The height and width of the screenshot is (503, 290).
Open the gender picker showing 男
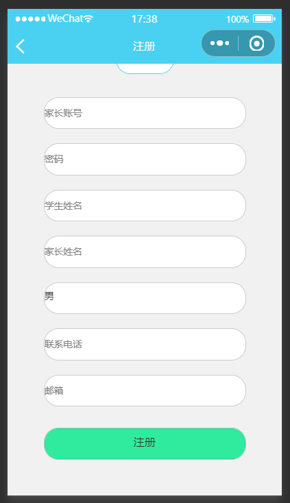(x=145, y=298)
